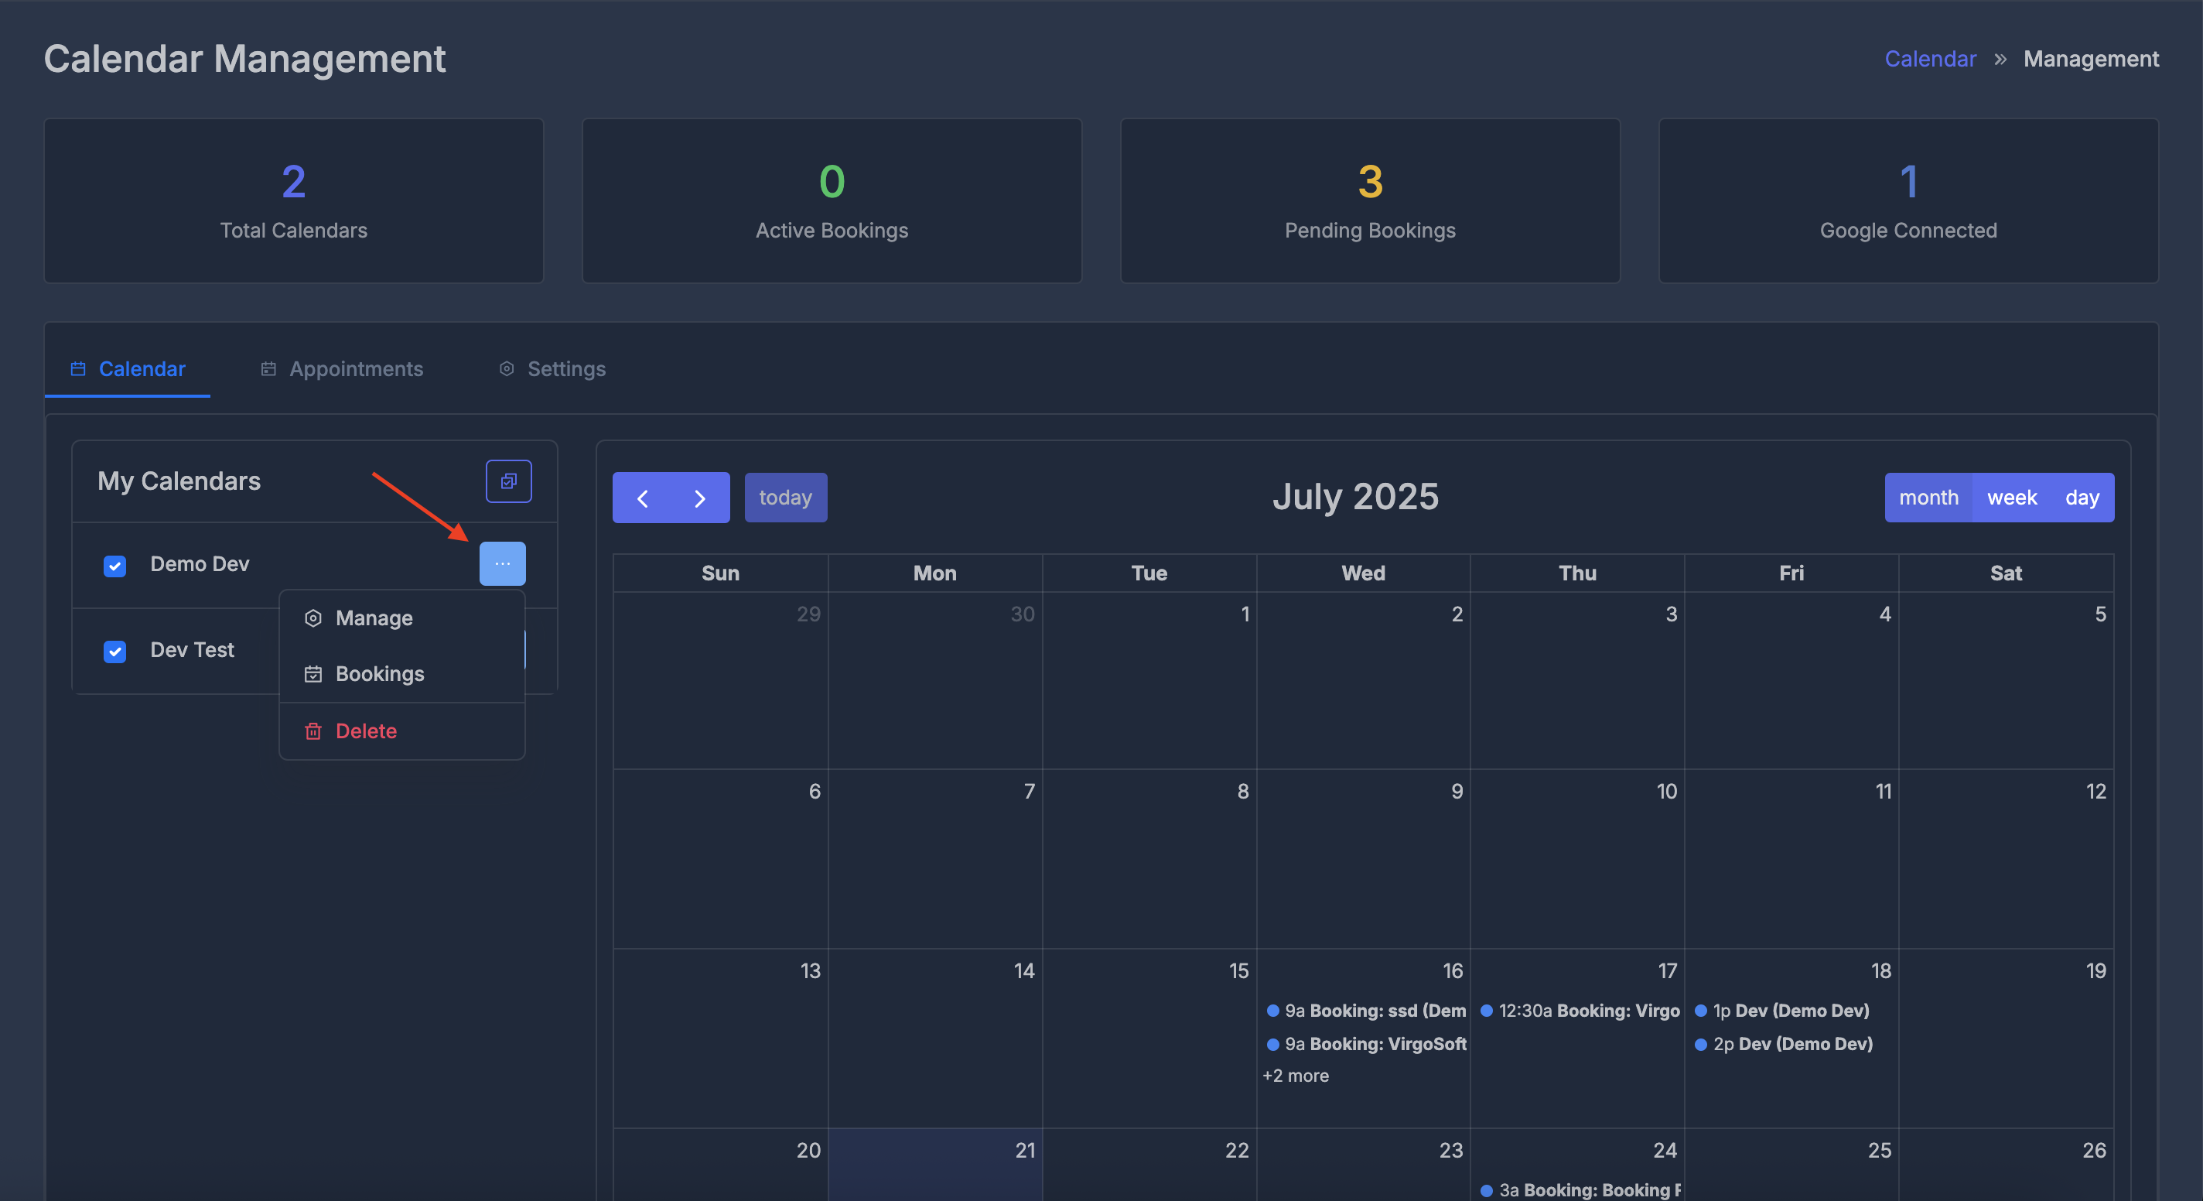The image size is (2203, 1201).
Task: Jump to today in the calendar
Action: tap(785, 498)
